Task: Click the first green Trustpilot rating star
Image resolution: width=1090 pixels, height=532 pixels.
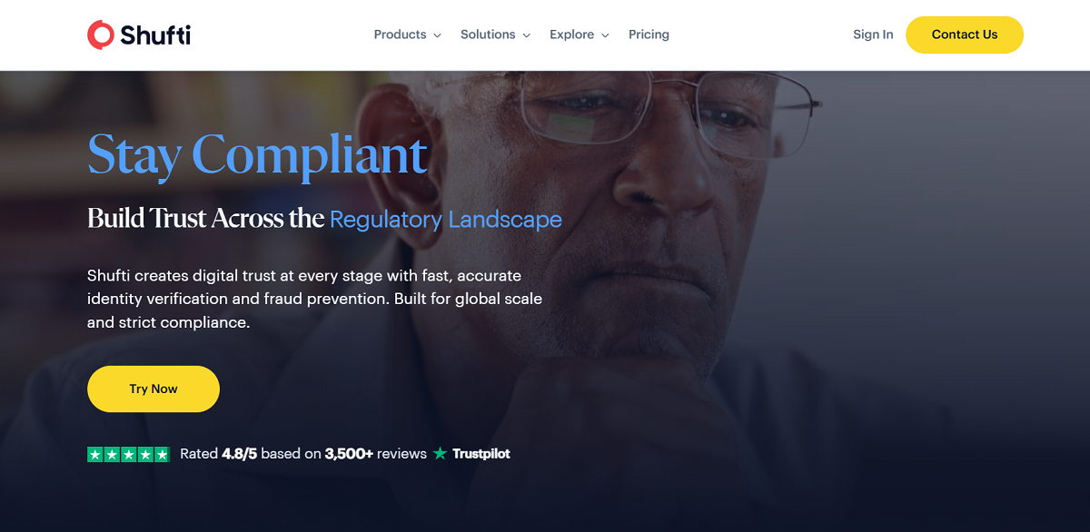Action: click(94, 454)
